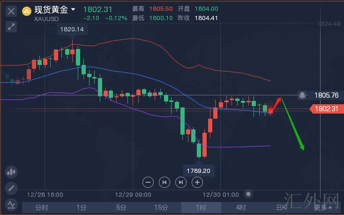The image size is (344, 215).
Task: Select the 5分 timeframe tab
Action: 121,208
